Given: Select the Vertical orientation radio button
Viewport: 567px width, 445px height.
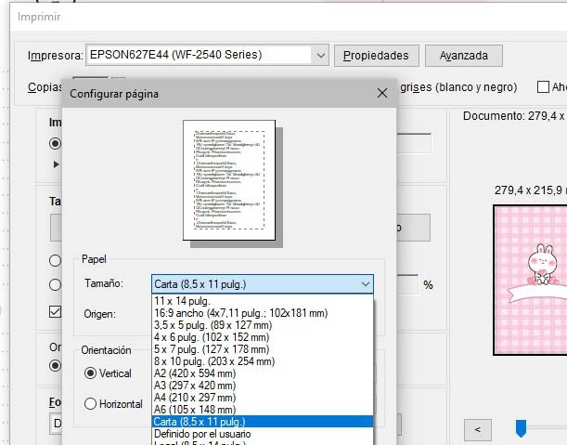Looking at the screenshot, I should coord(91,373).
